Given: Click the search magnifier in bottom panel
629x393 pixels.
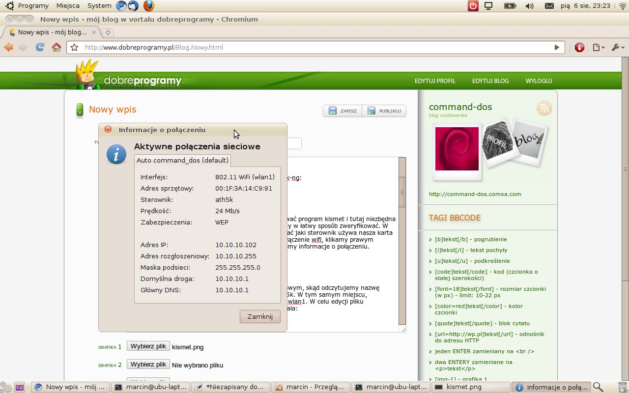Looking at the screenshot, I should (x=598, y=387).
